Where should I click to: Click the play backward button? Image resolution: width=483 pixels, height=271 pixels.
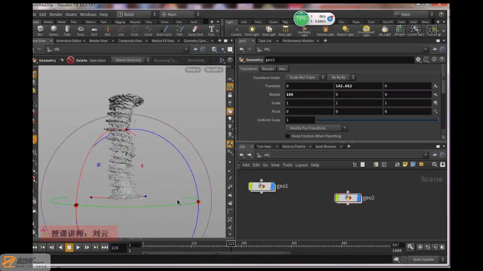pos(60,248)
